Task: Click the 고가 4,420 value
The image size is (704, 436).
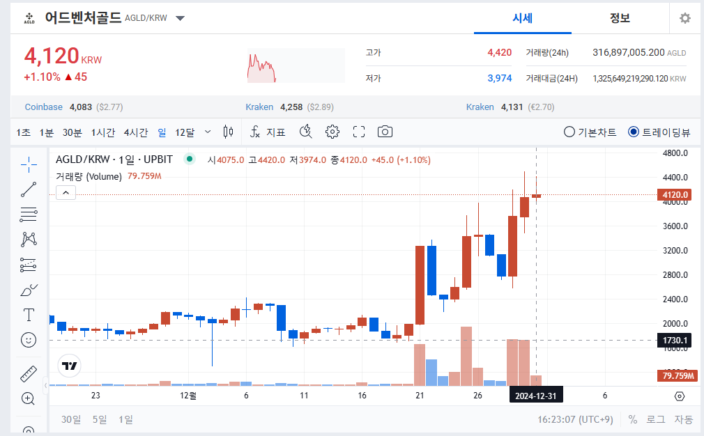Action: [x=499, y=52]
